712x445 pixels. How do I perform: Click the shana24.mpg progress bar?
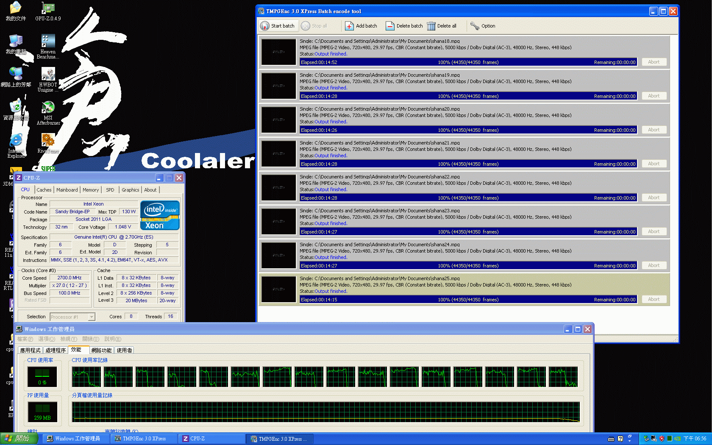[x=468, y=266]
